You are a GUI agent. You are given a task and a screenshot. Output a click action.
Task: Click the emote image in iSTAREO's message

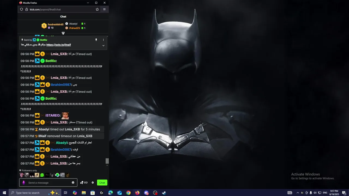65,116
